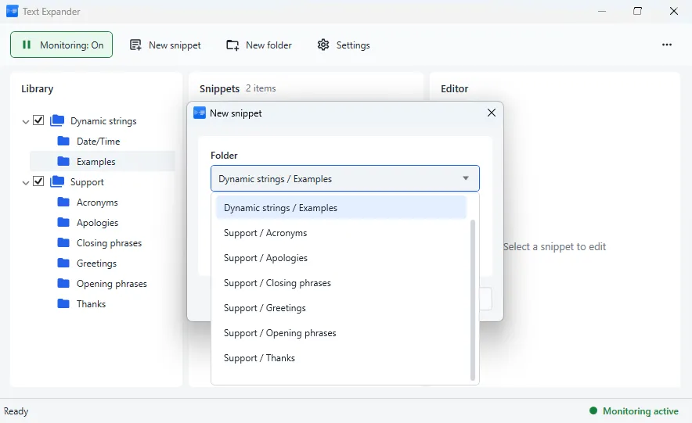
Task: Close the New snippet dialog
Action: [x=491, y=113]
